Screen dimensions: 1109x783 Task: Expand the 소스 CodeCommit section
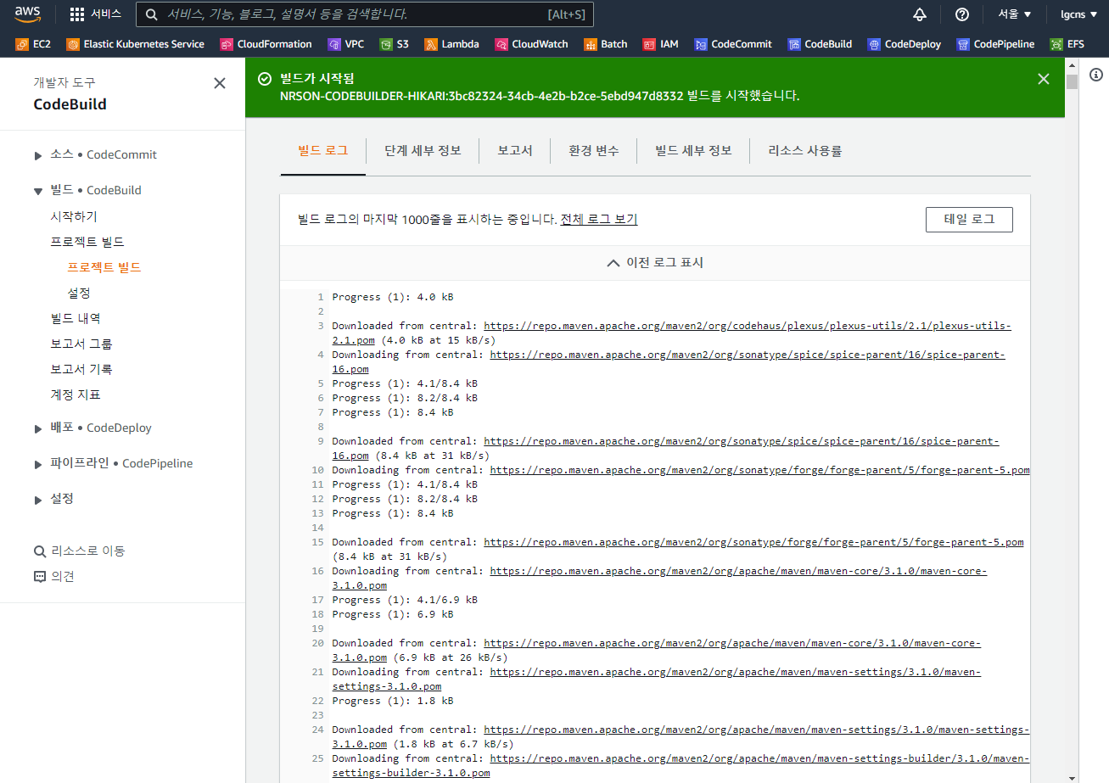coord(38,155)
